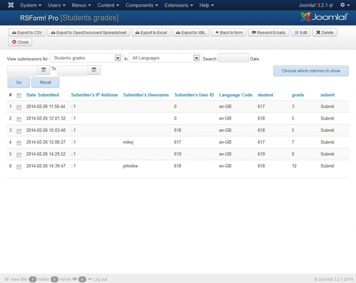This screenshot has height=283, width=356.
Task: Click the Edit toolbar button
Action: 301,32
